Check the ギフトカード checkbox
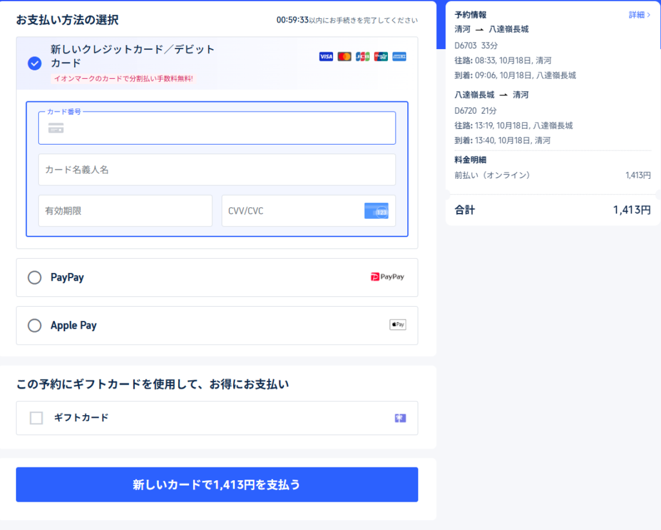The width and height of the screenshot is (661, 530). [x=37, y=418]
